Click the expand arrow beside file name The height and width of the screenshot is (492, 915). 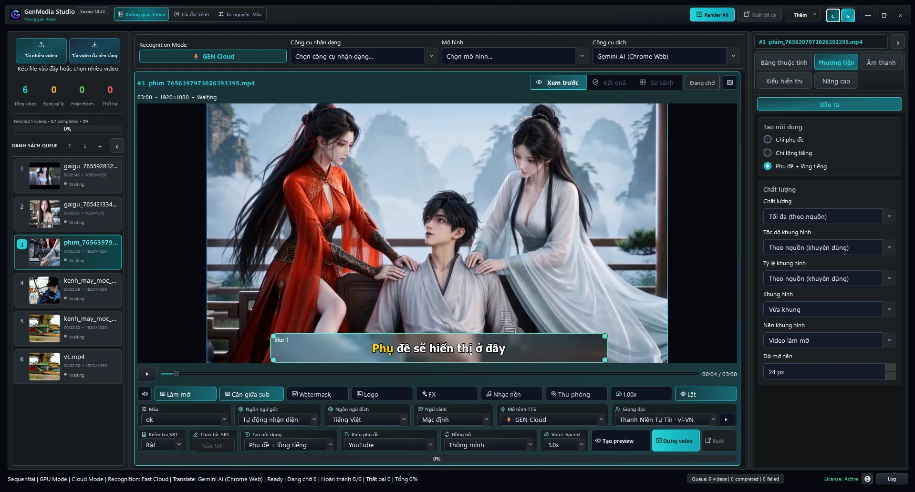tap(898, 42)
